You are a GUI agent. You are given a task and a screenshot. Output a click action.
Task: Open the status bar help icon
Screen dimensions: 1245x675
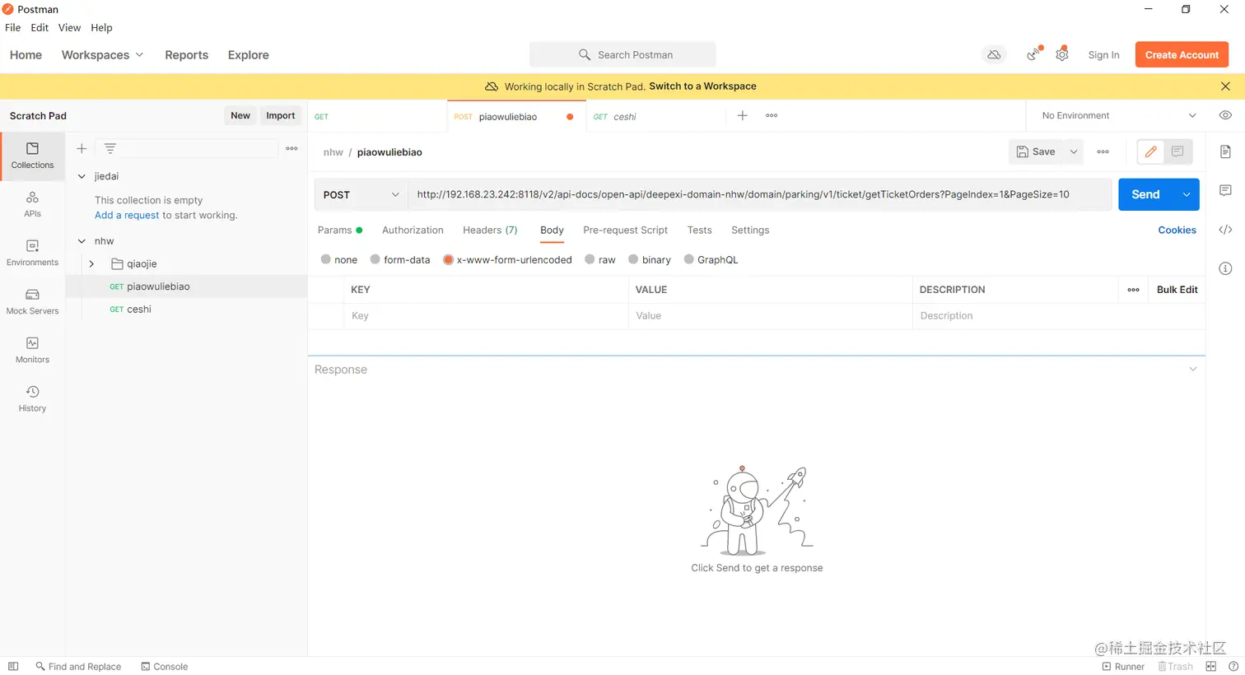[x=1233, y=667]
